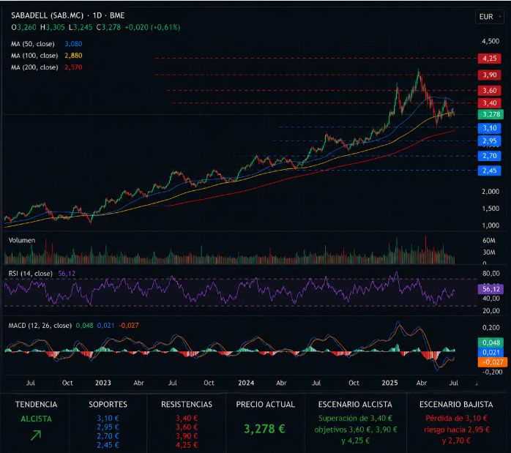Click 'Superación de 3,40 €' text

click(x=355, y=418)
